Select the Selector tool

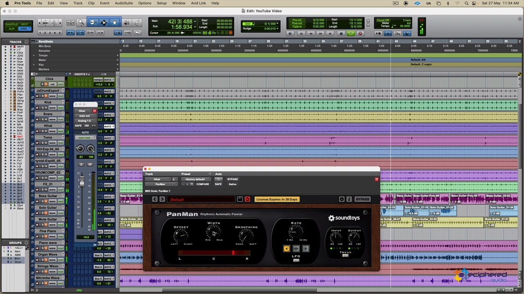(104, 22)
